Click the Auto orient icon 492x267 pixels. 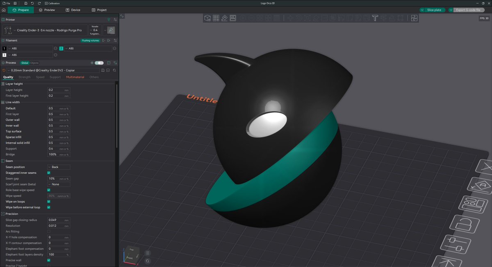pyautogui.click(x=225, y=18)
